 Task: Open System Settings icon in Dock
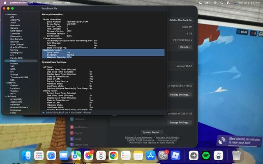coord(163,155)
